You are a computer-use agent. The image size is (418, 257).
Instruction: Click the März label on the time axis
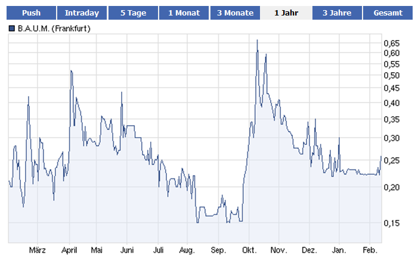[38, 250]
